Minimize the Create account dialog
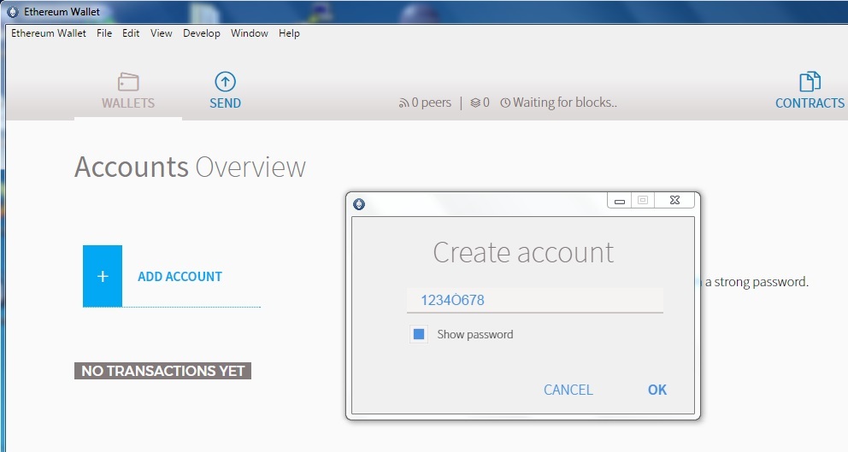848x452 pixels. click(x=620, y=201)
